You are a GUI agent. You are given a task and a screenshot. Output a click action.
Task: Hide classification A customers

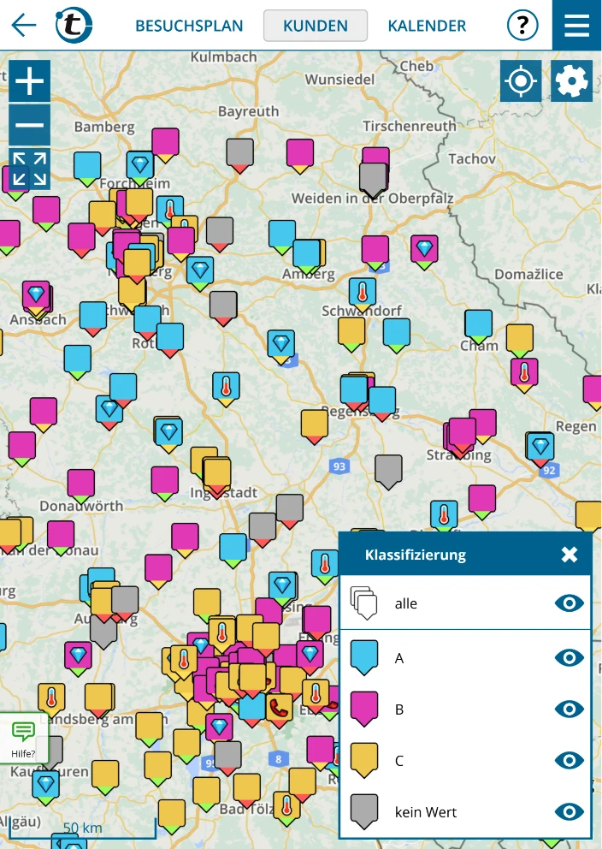tap(569, 657)
